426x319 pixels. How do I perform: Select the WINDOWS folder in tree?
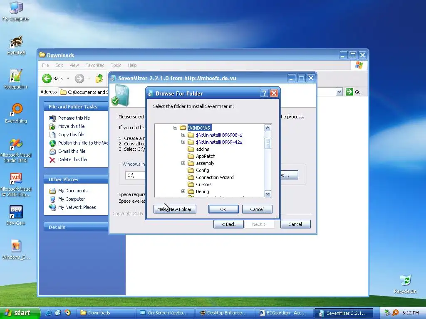tap(196, 128)
